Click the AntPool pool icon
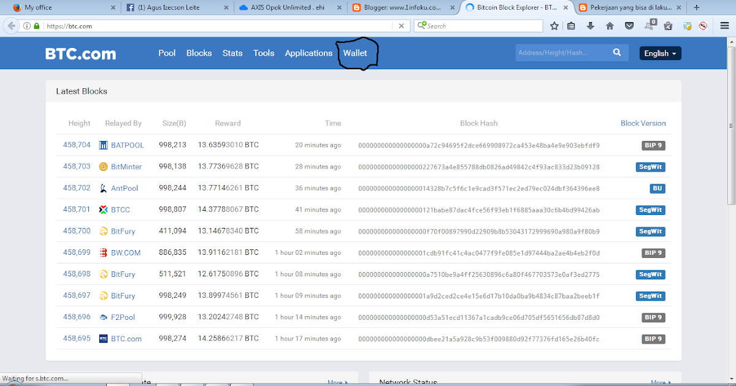Image resolution: width=736 pixels, height=386 pixels. pyautogui.click(x=103, y=188)
